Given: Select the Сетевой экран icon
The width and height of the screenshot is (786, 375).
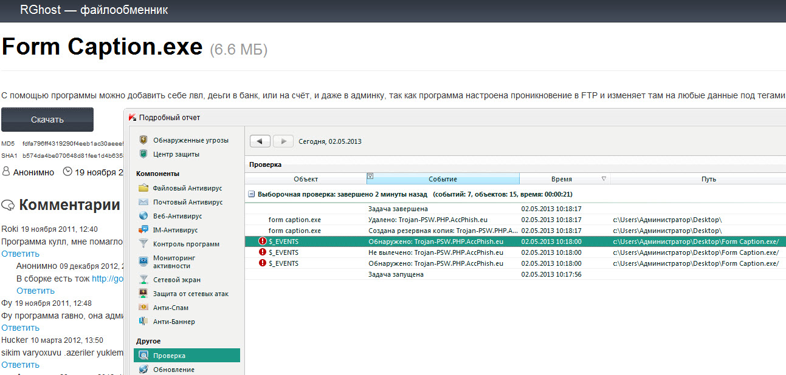Looking at the screenshot, I should point(143,280).
